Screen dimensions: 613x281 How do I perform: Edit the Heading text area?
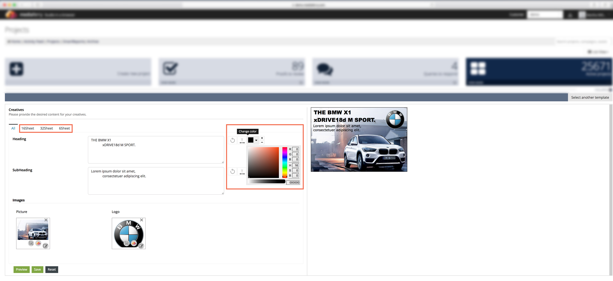click(x=156, y=150)
